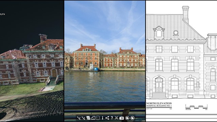Click the first circled video camera icon

[127, 118]
